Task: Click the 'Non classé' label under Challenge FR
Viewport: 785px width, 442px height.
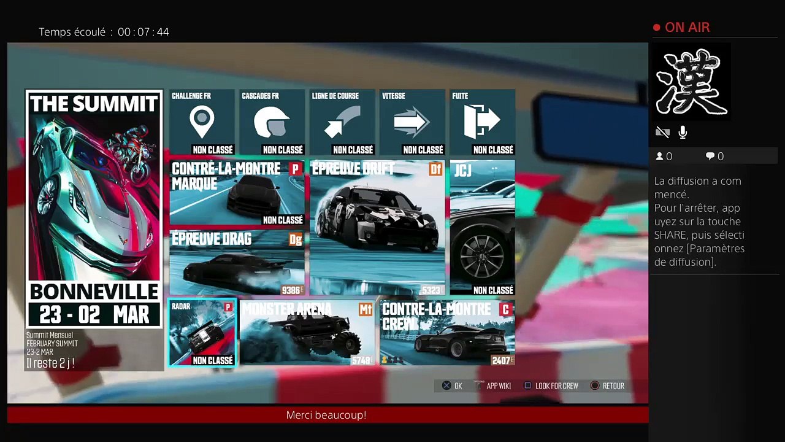Action: (213, 150)
